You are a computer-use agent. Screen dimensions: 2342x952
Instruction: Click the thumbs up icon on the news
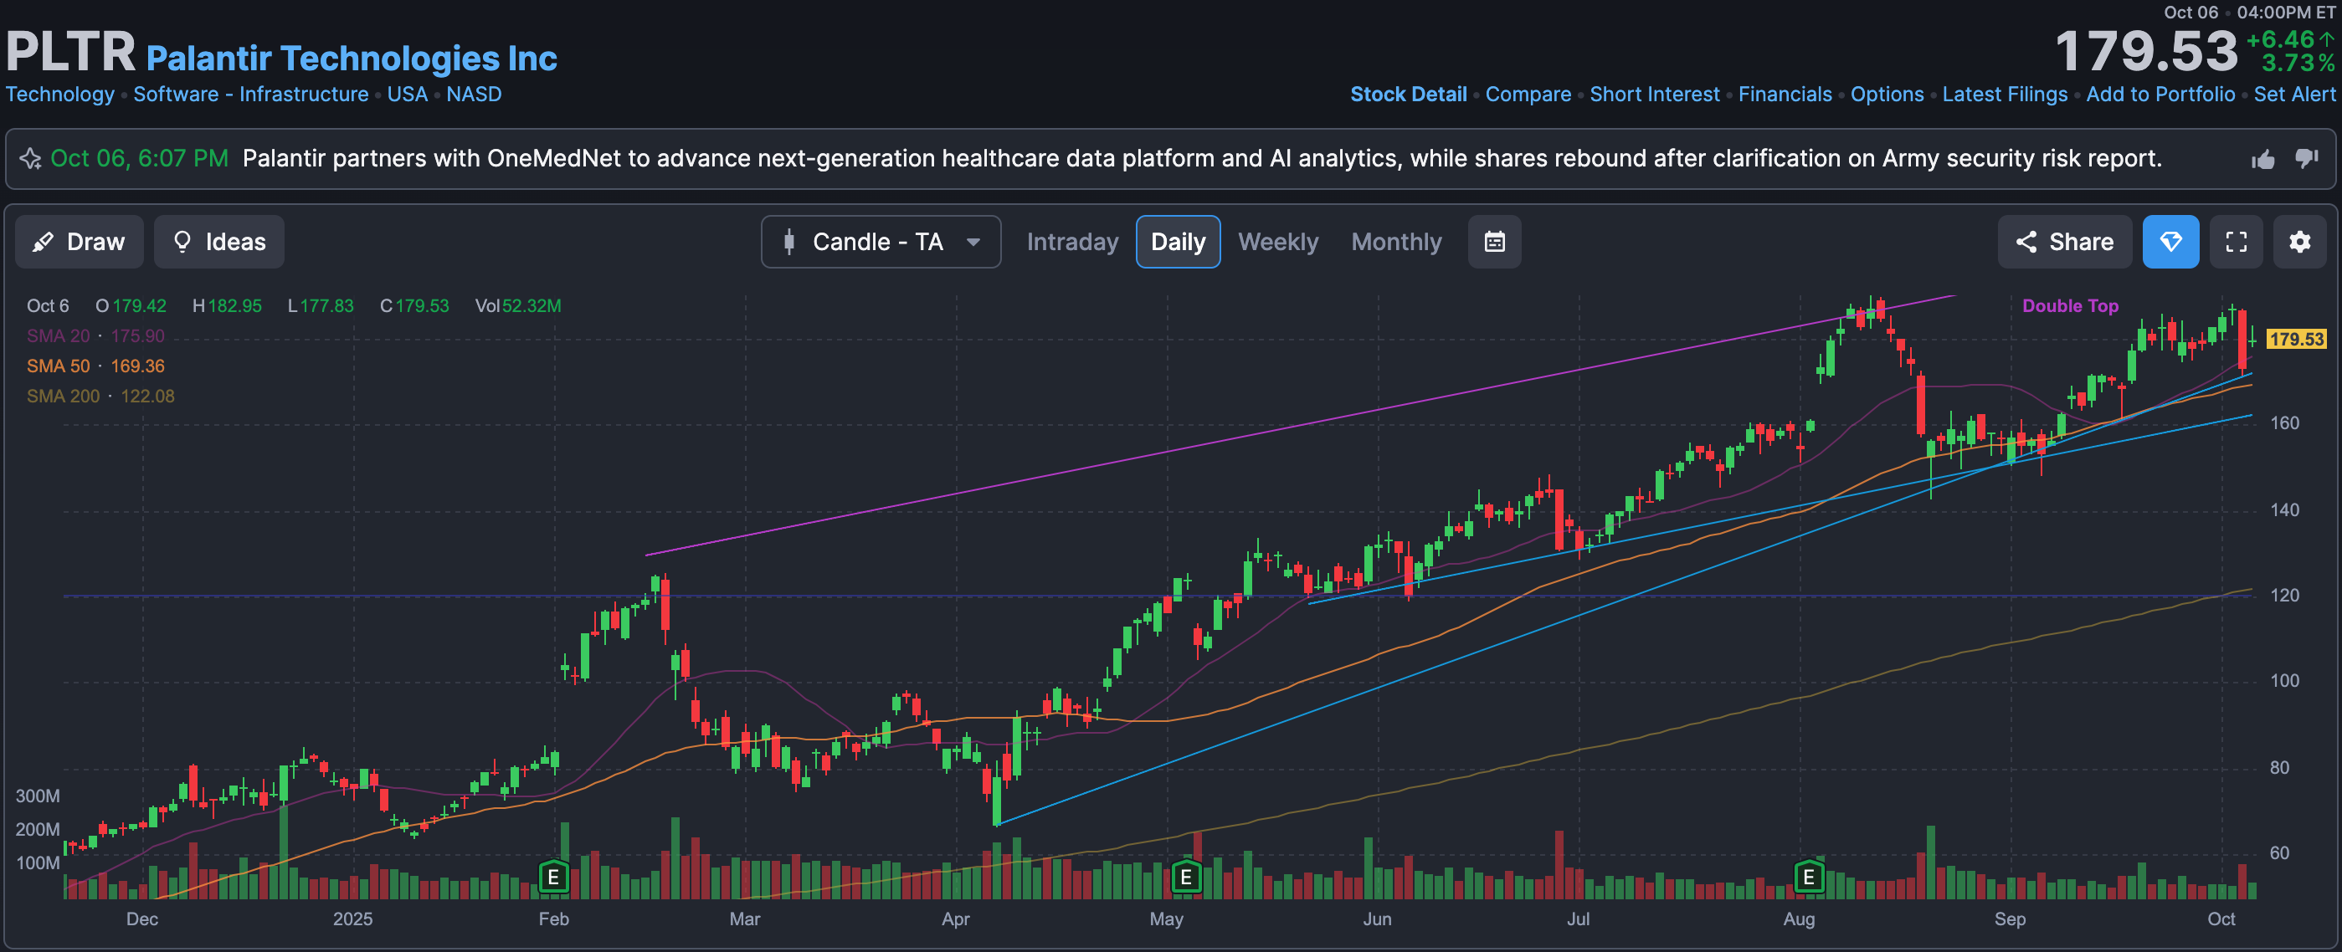click(2263, 160)
